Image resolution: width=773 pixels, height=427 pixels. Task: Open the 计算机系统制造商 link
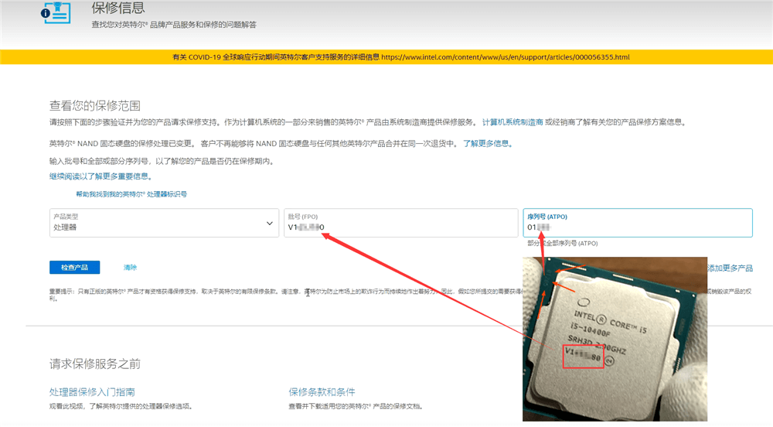[512, 122]
